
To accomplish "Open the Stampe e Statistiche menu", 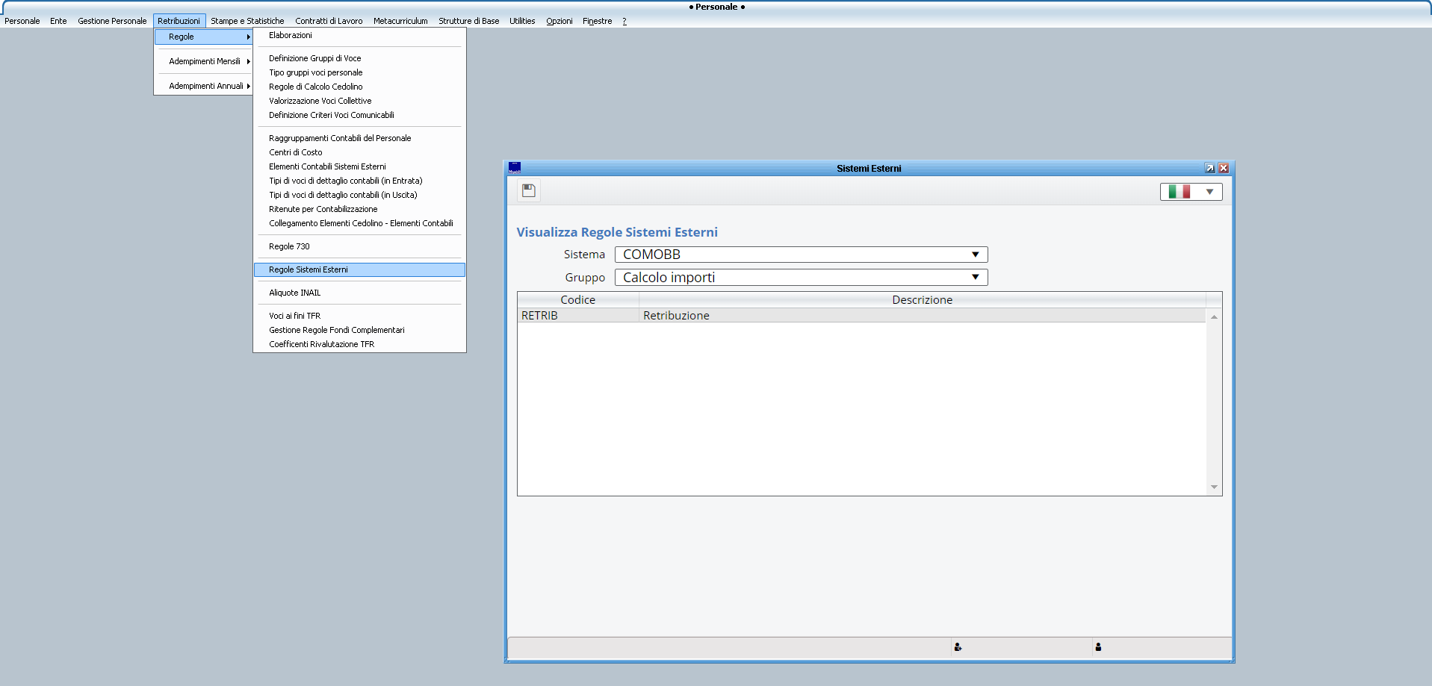I will (247, 21).
